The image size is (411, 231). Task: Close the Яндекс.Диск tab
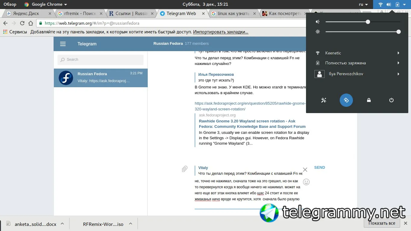[x=50, y=14]
